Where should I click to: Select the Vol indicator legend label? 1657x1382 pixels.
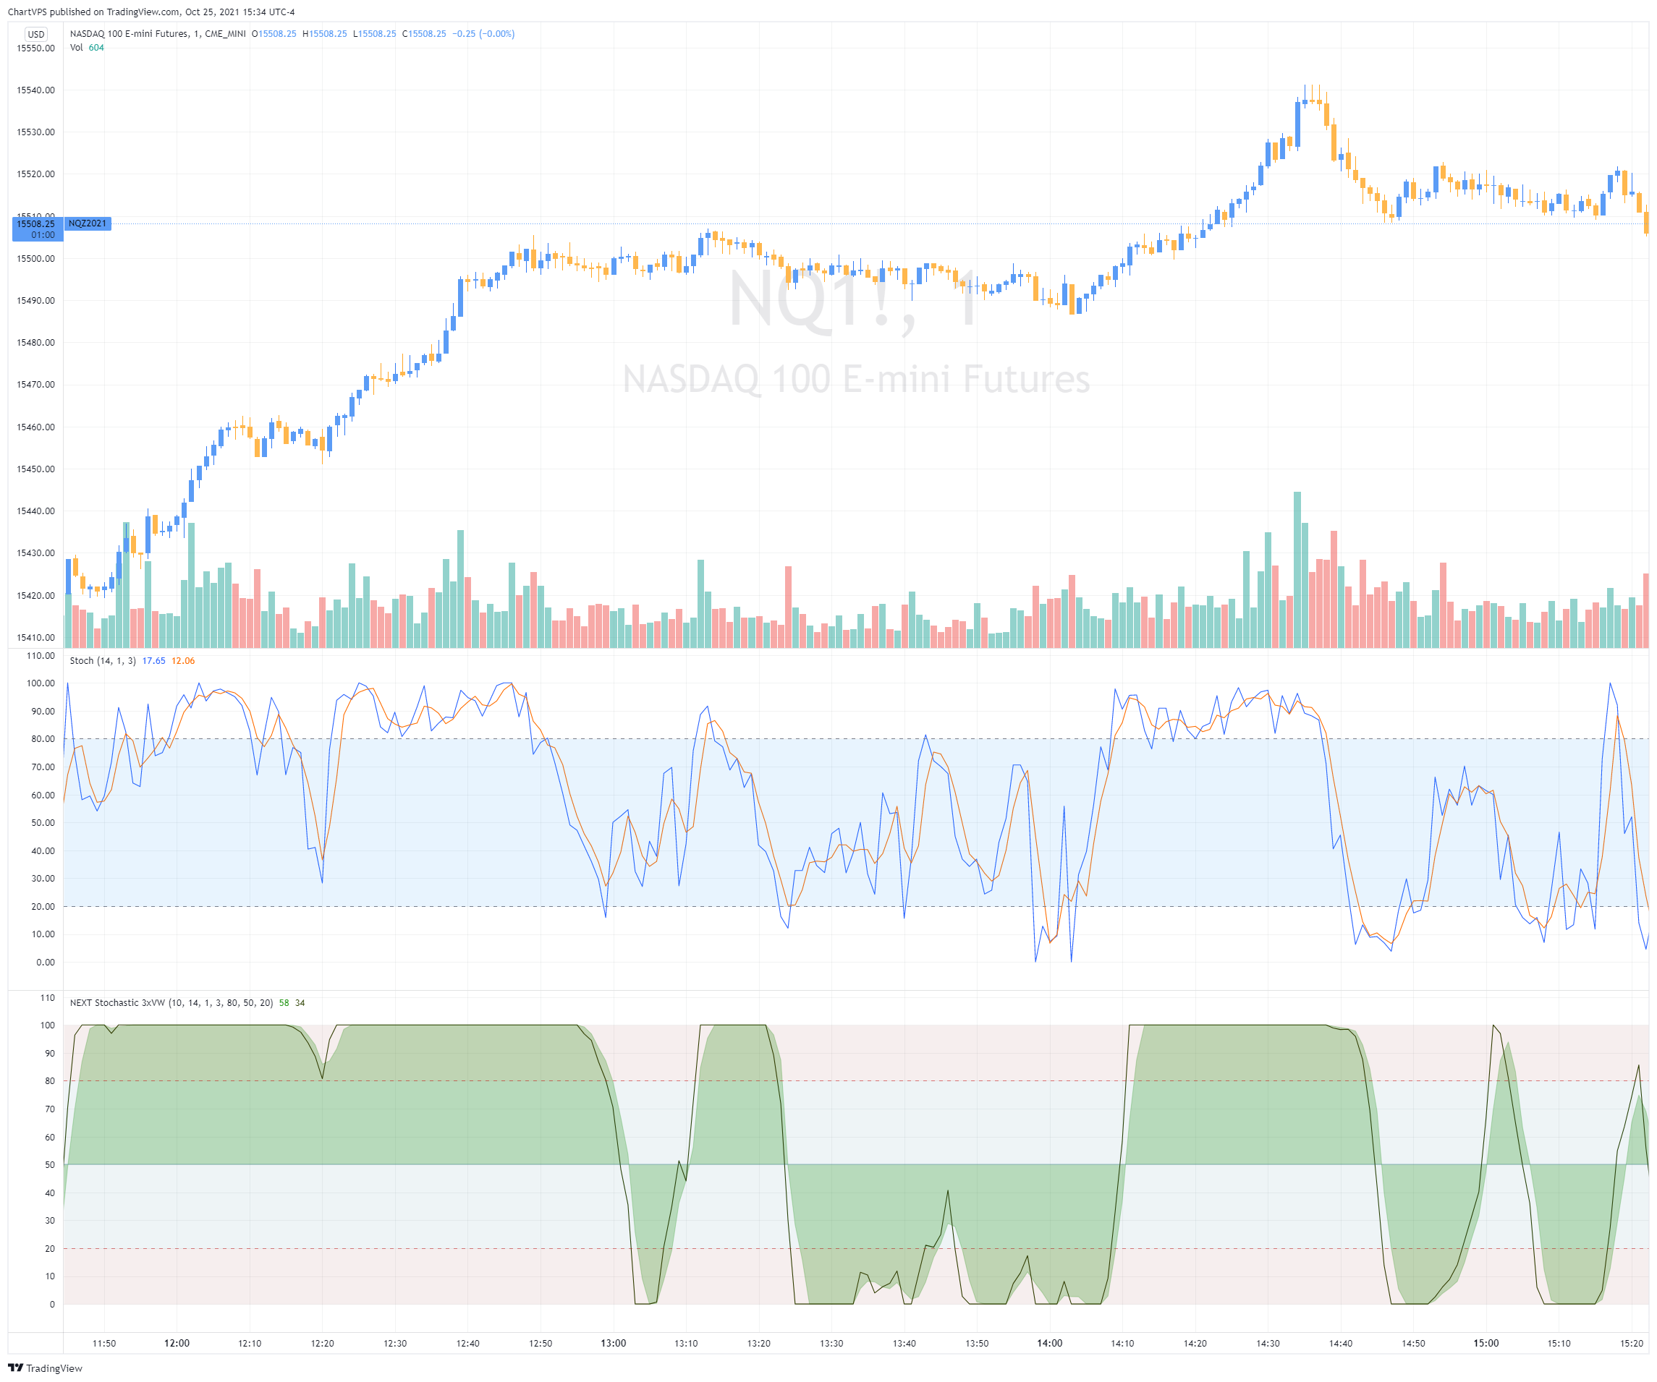point(77,47)
